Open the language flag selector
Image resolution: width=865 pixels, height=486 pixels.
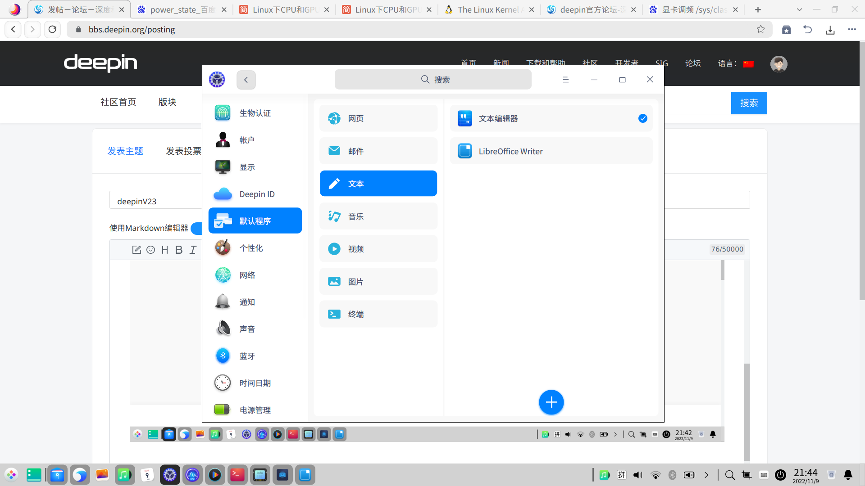tap(748, 63)
